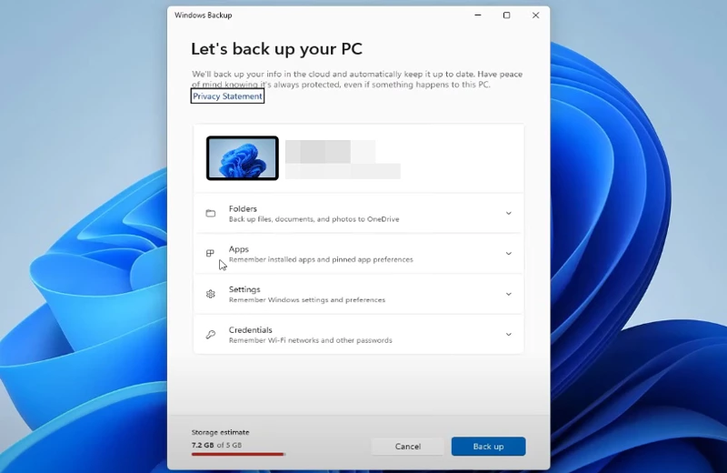Click 'Remember Wi-Fi networks and other passwords'
727x473 pixels.
310,340
